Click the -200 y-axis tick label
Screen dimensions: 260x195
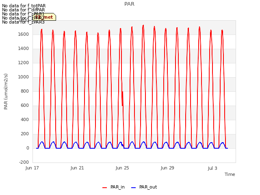click(x=24, y=162)
